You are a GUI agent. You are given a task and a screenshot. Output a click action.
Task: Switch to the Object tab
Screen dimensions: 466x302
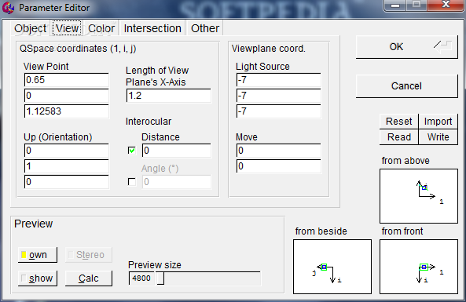pos(31,28)
